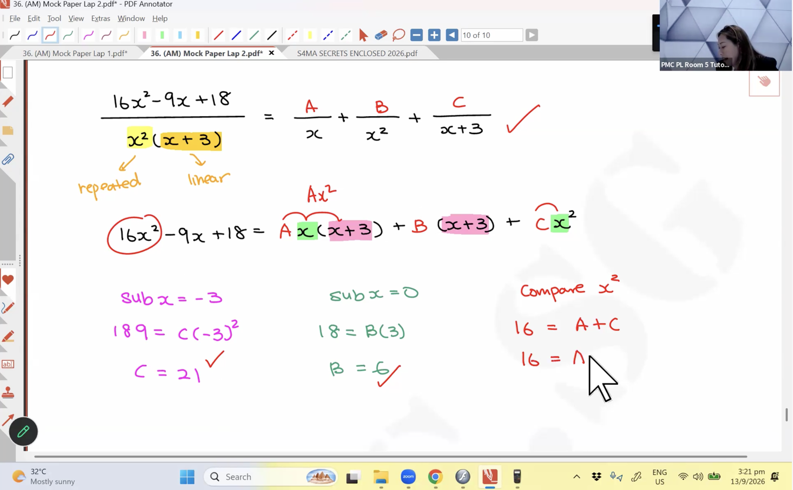Viewport: 793px width, 490px height.
Task: Choose the green highlighter marker
Action: (162, 35)
